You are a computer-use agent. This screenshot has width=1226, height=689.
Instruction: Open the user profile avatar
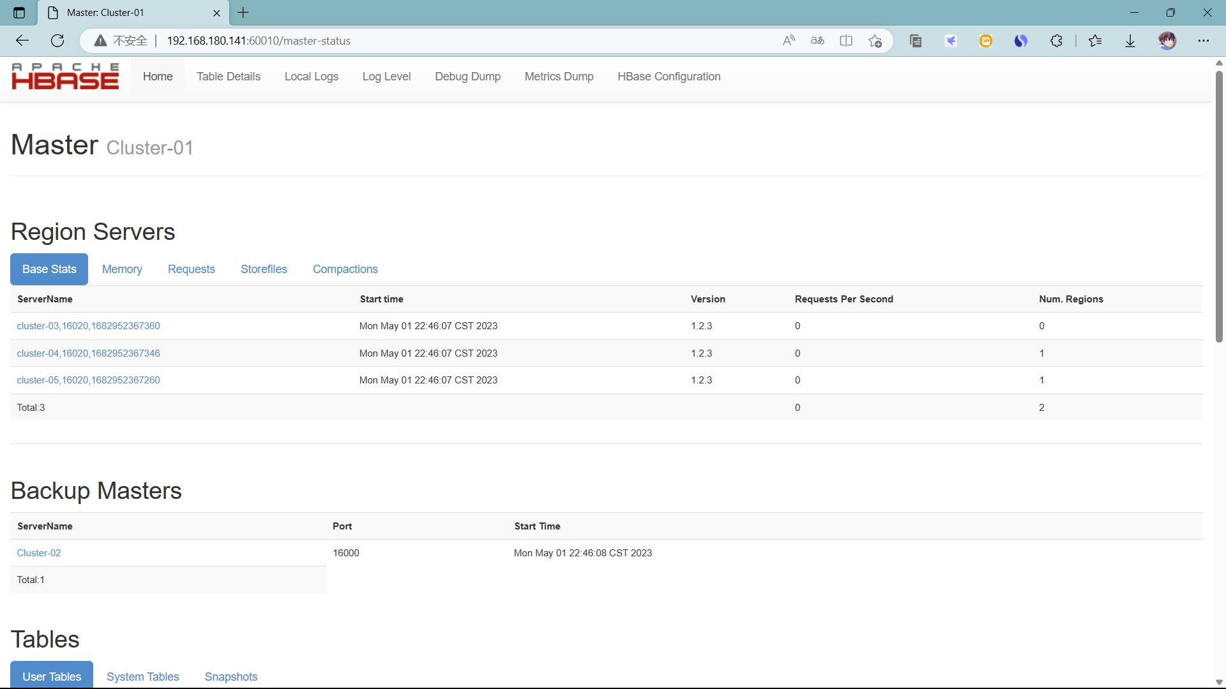tap(1167, 41)
